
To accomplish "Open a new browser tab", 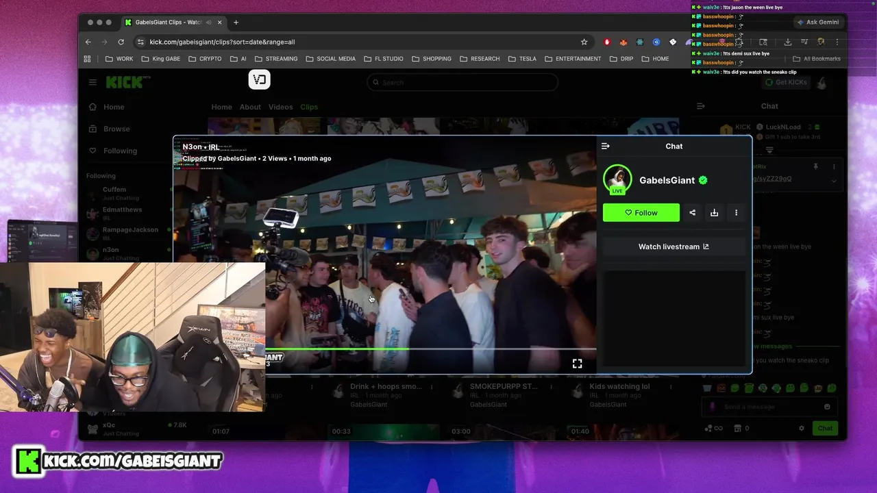I will 236,23.
